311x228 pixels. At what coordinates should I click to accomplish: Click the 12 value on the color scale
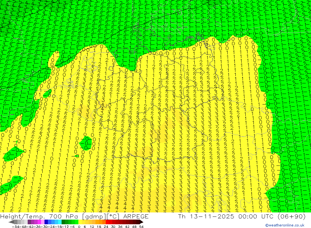click(x=92, y=227)
